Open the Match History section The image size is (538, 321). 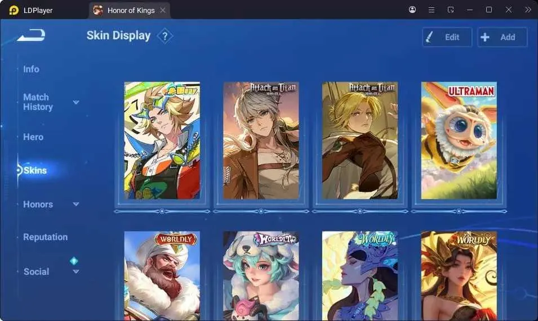[x=38, y=102]
